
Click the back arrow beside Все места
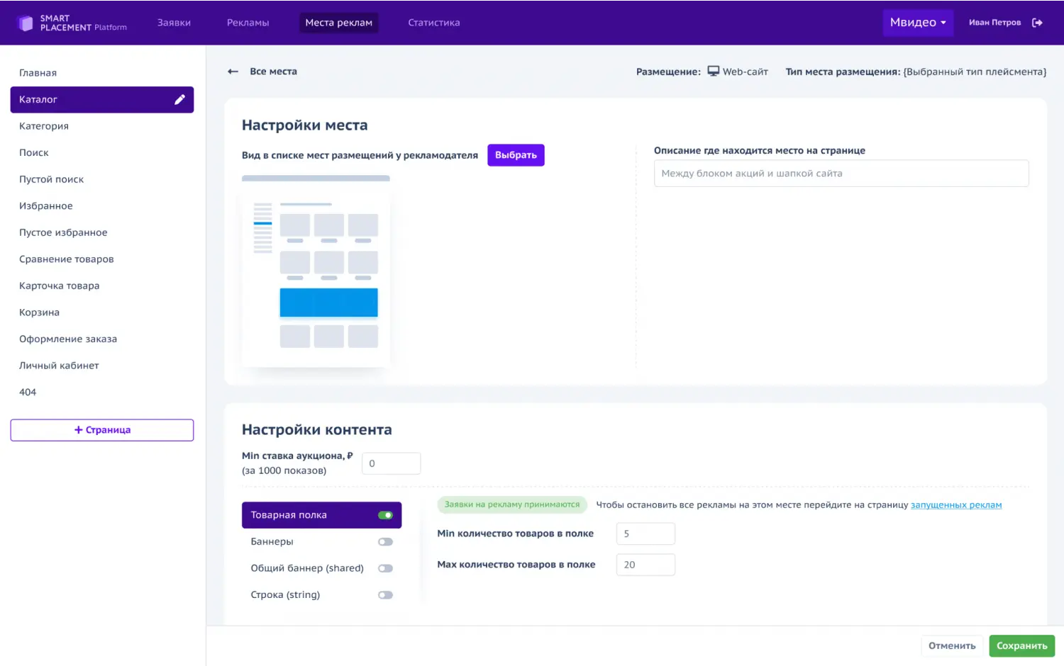tap(233, 72)
